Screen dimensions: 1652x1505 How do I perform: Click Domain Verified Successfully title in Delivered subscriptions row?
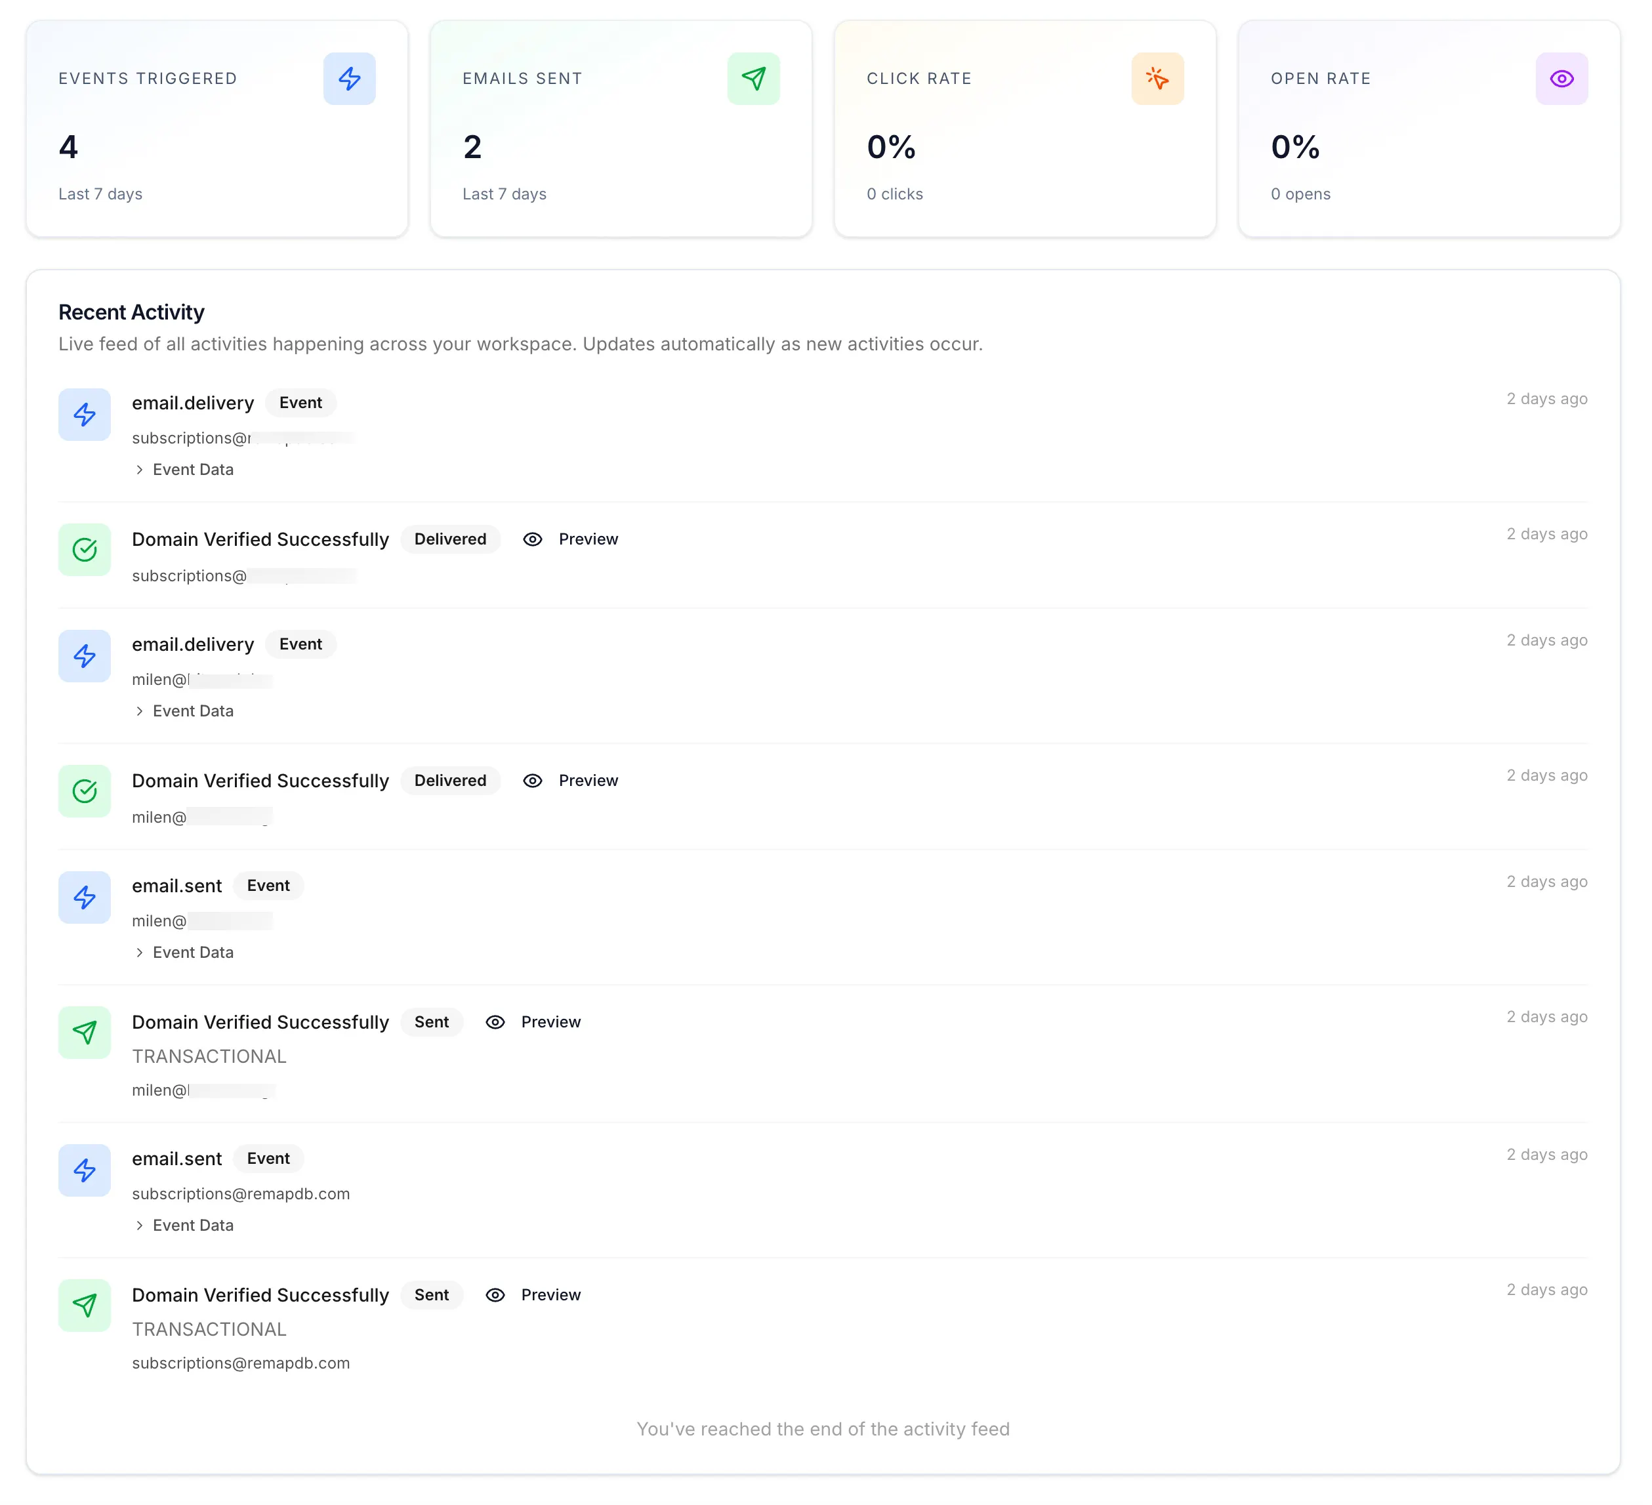260,539
